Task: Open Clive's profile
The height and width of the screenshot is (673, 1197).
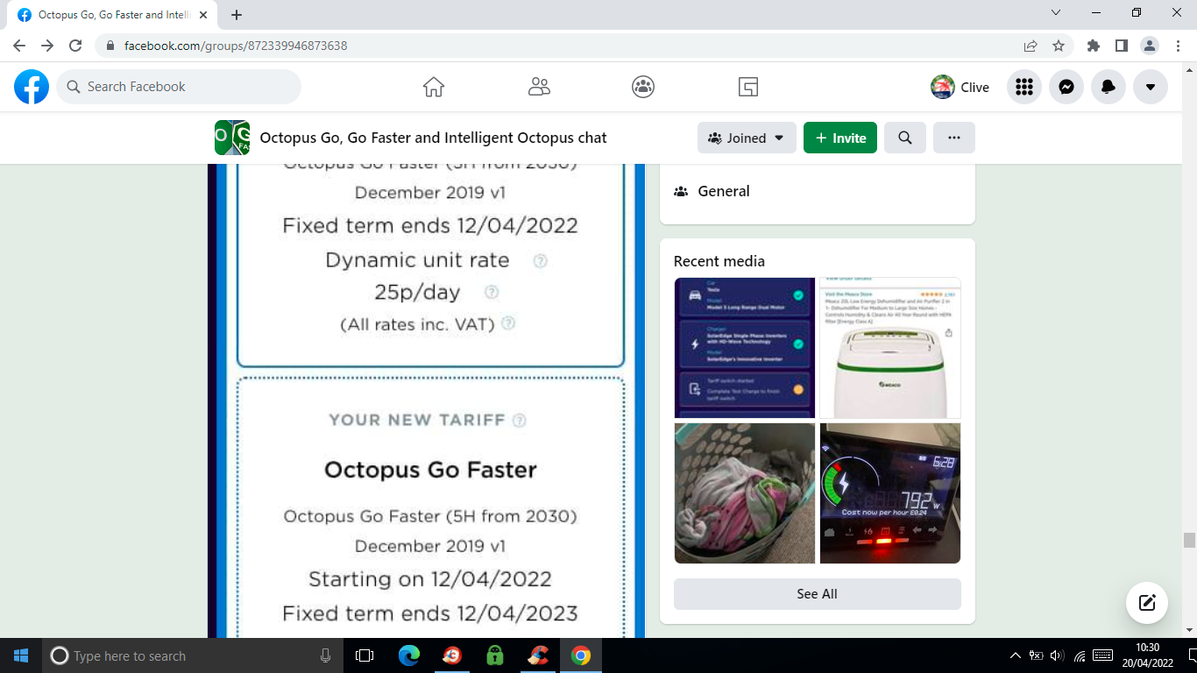Action: (960, 87)
